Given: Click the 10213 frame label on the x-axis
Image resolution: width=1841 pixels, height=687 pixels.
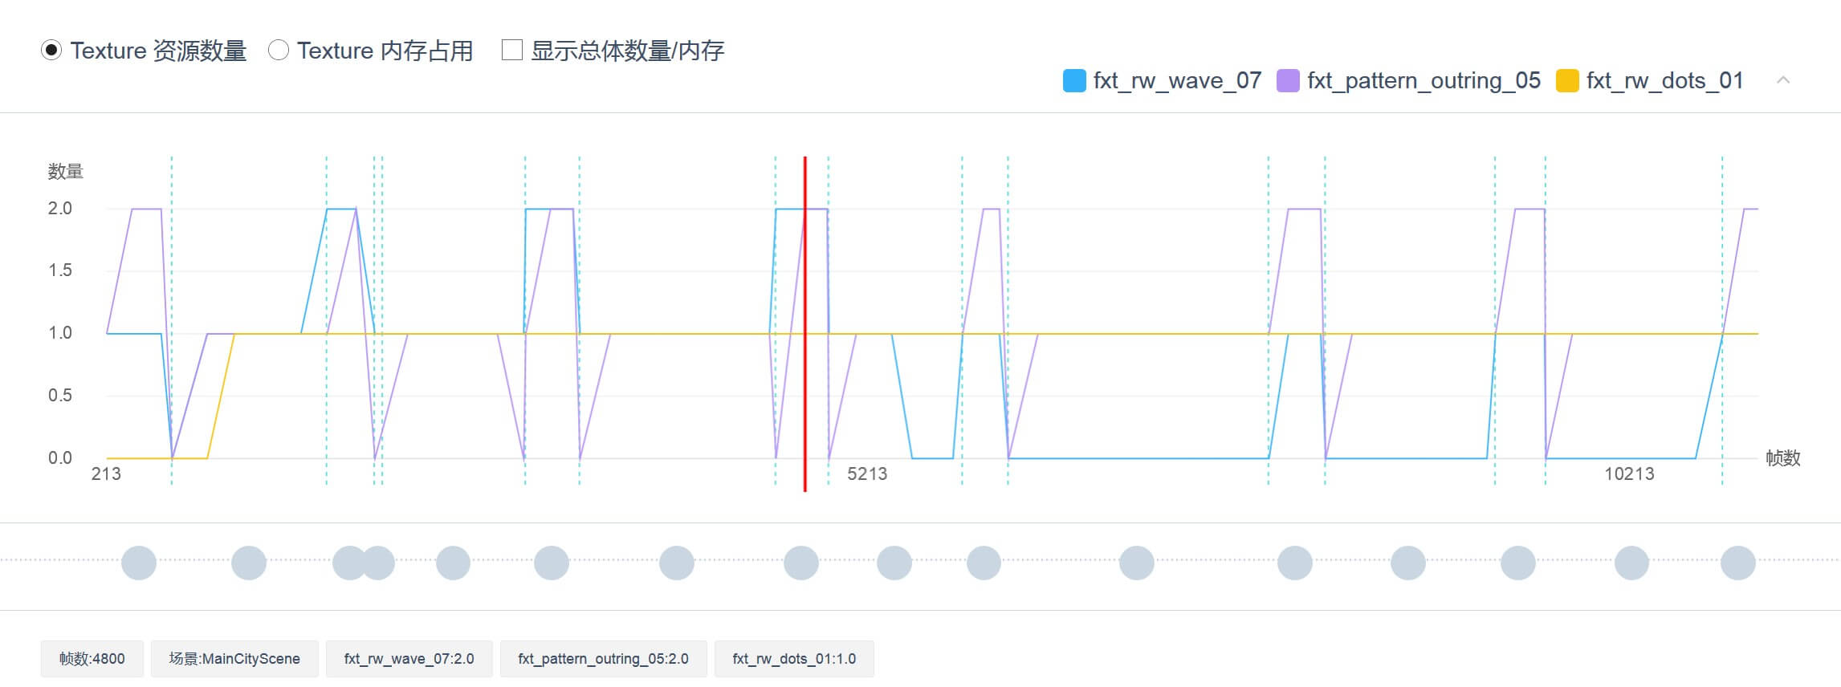Looking at the screenshot, I should click(1629, 474).
